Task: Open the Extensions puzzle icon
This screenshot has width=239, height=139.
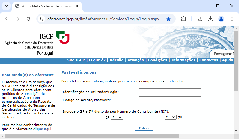Action: 184,19
